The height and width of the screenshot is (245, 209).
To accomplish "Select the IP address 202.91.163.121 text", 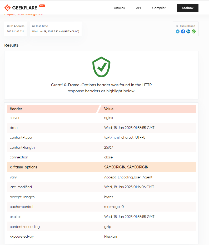I will 15,31.
